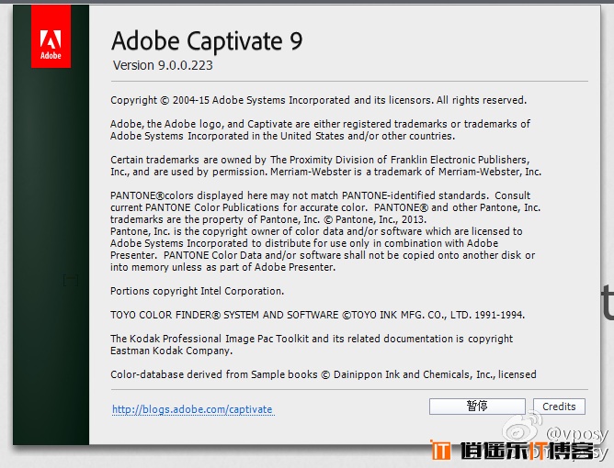Click the Dainippon Ink and Chemicals line
Screen dimensions: 614x468
[323, 374]
